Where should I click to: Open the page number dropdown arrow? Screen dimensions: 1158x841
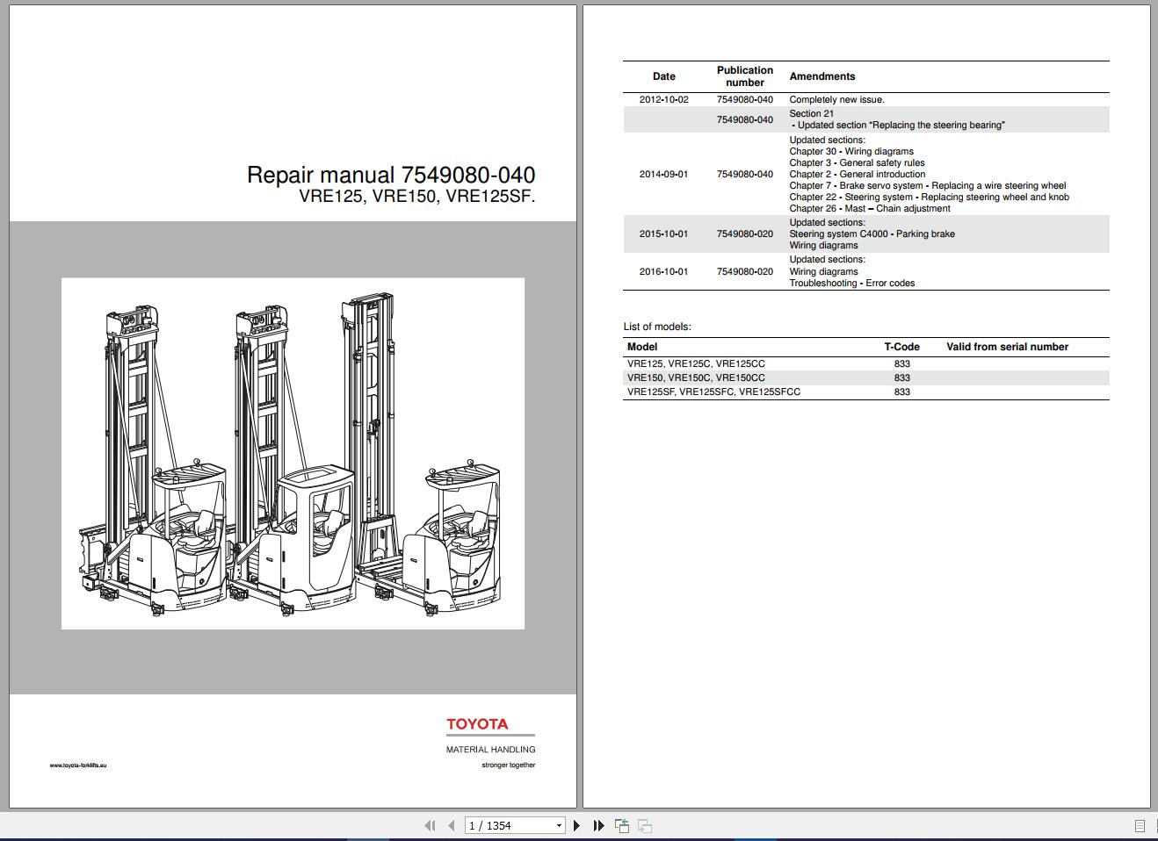559,825
